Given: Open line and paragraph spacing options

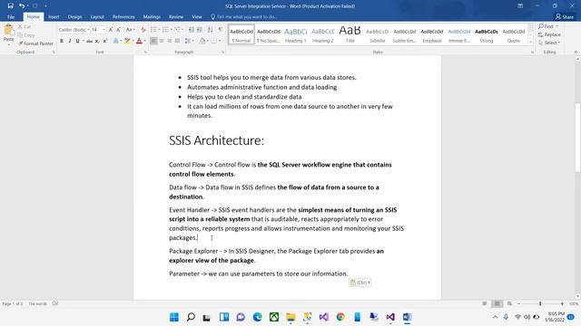Looking at the screenshot, I should tap(189, 41).
